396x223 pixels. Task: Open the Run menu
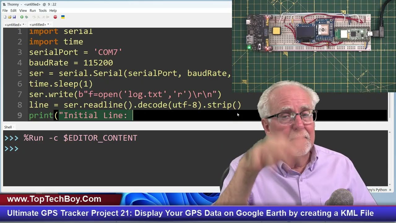pyautogui.click(x=32, y=11)
